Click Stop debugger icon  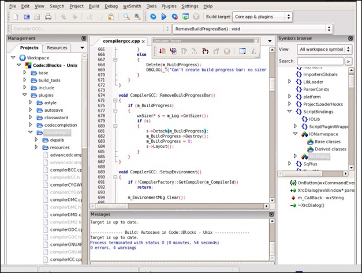pyautogui.click(x=227, y=51)
